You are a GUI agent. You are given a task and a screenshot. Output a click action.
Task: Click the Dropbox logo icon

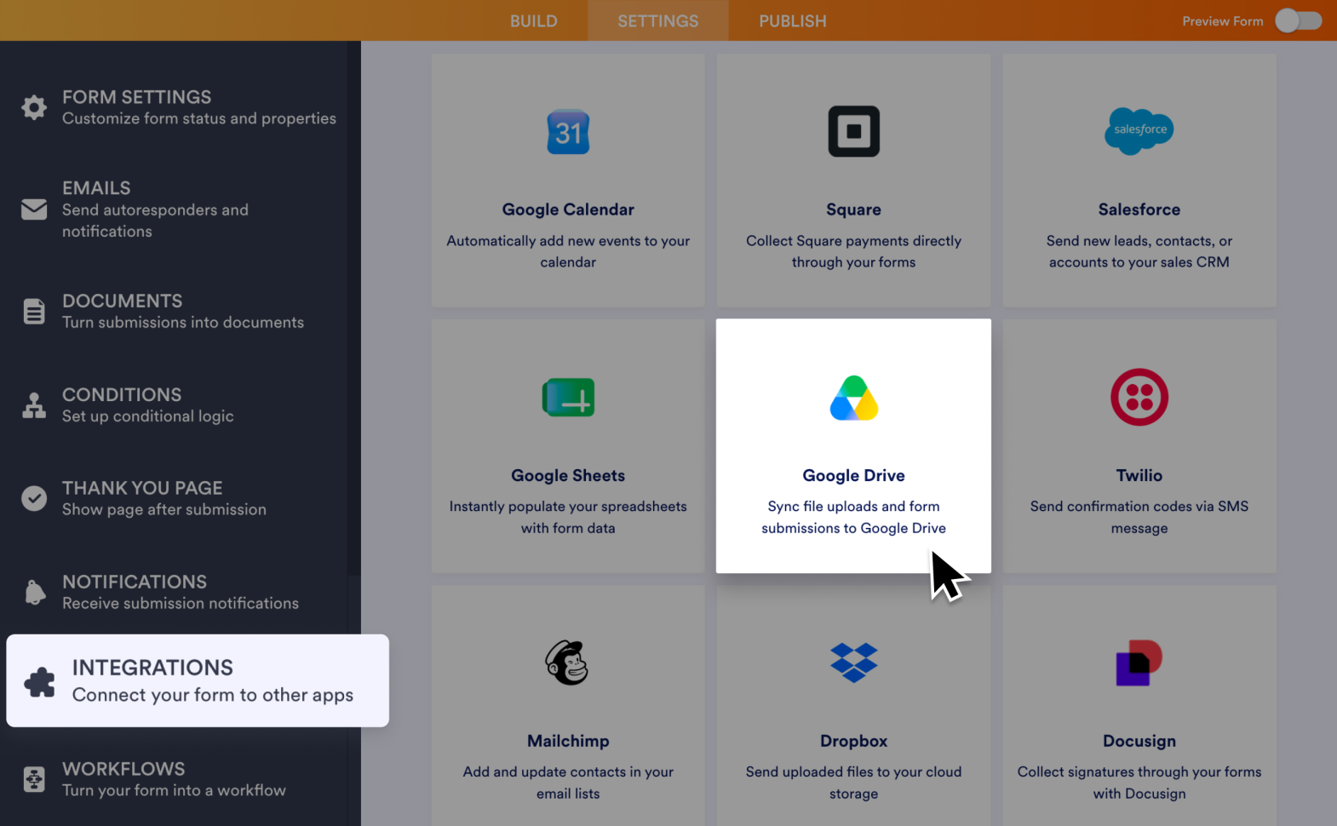(x=853, y=663)
